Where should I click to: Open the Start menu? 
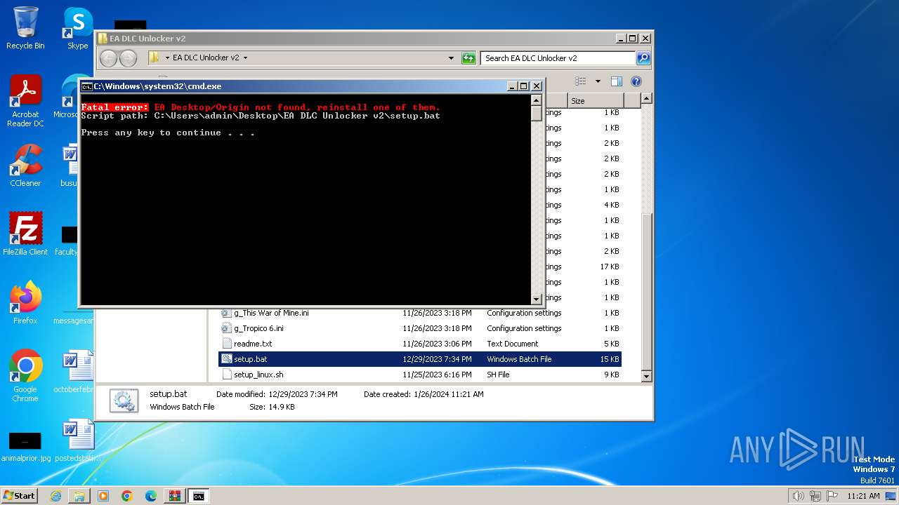[x=20, y=496]
